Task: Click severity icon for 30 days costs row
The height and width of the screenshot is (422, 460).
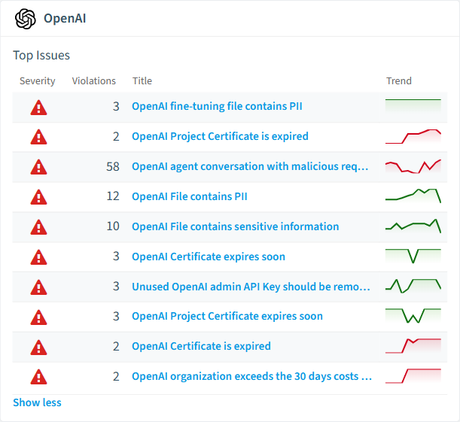Action: (x=38, y=378)
